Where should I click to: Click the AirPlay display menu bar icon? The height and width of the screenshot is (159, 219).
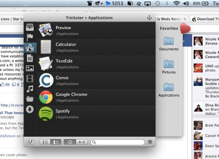(x=147, y=3)
